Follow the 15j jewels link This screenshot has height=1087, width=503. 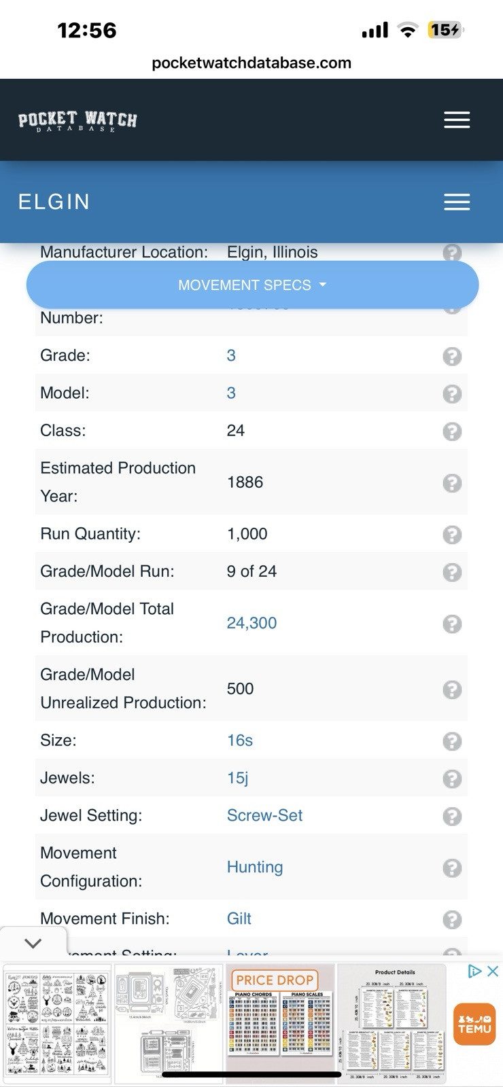[x=237, y=778]
